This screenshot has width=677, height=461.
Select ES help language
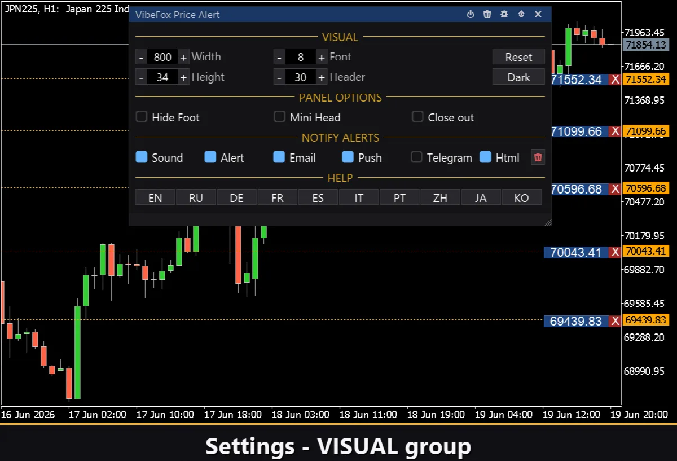(318, 197)
